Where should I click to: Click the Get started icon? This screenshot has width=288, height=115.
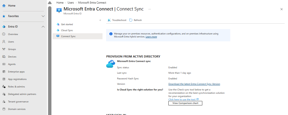coord(58,24)
